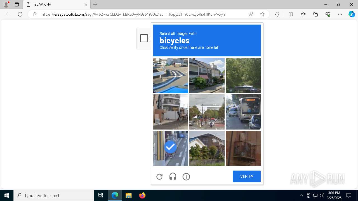Click the address bar URL
This screenshot has height=201, width=358.
[133, 14]
